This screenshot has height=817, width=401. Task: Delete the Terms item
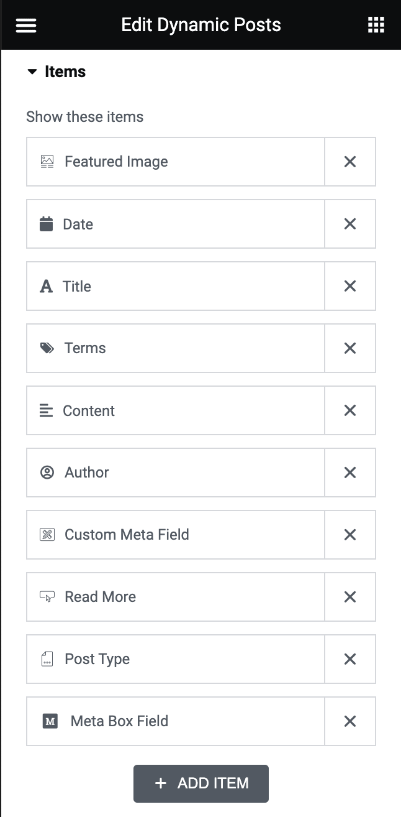350,348
